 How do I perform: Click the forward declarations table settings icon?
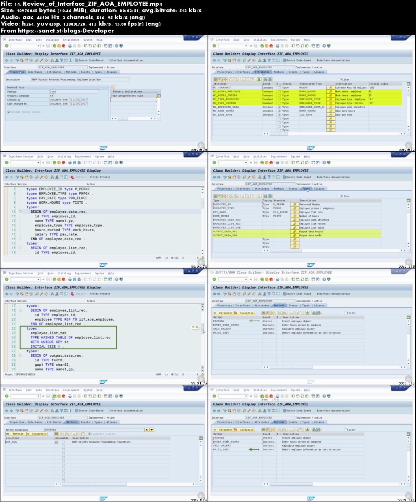[158, 96]
